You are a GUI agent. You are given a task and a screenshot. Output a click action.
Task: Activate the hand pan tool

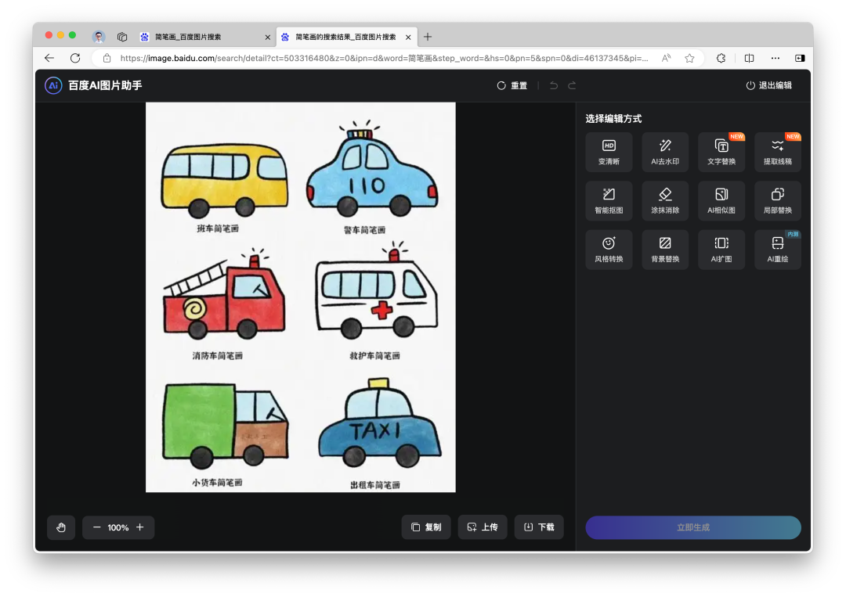click(x=61, y=527)
